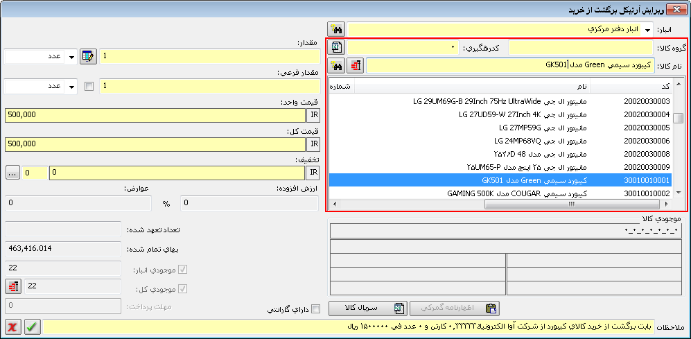The height and width of the screenshot is (339, 691).
Task: Cancel editing with the red X icon
Action: pyautogui.click(x=12, y=327)
